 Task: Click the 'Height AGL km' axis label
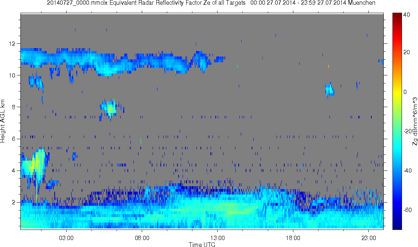3,121
